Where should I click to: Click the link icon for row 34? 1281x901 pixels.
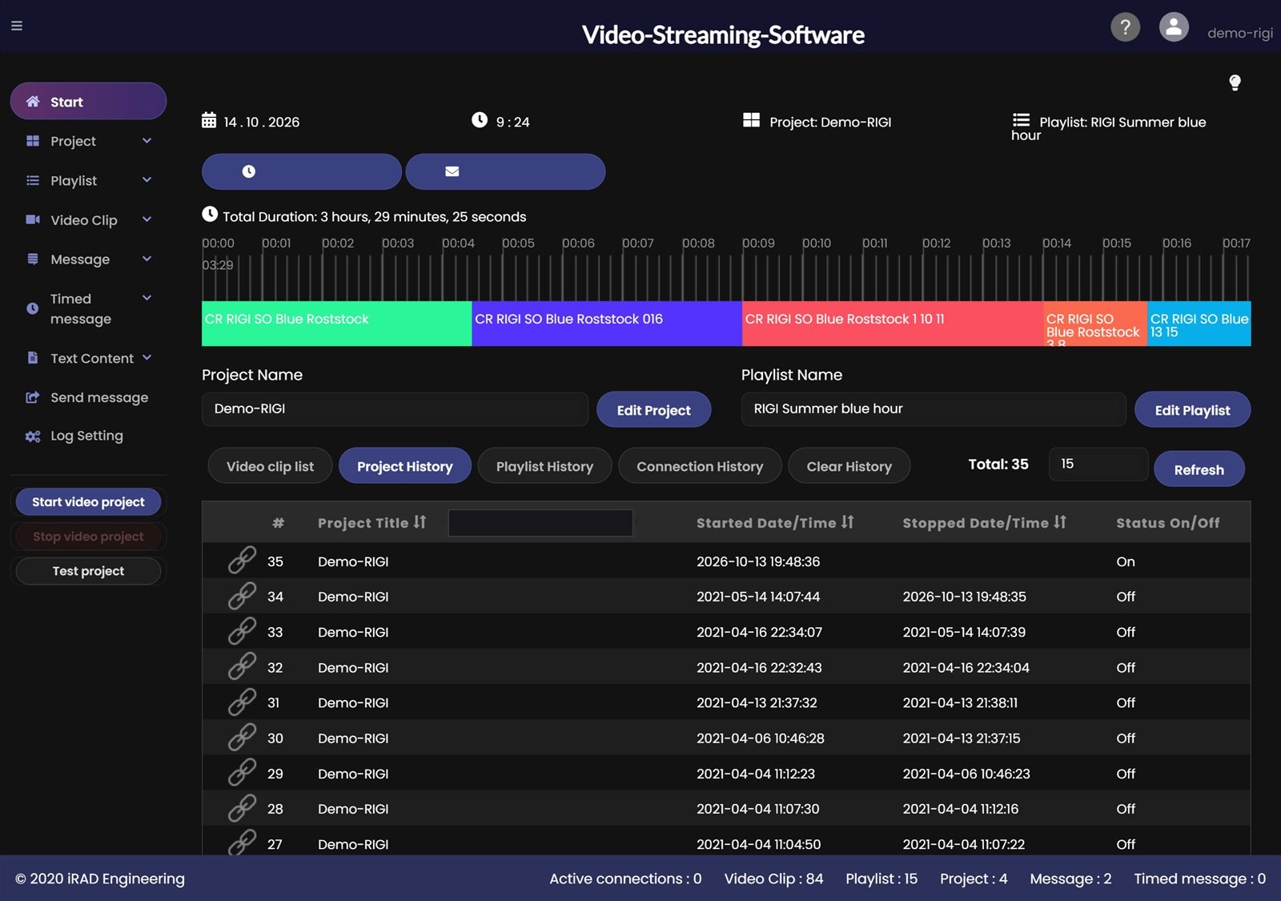click(242, 596)
